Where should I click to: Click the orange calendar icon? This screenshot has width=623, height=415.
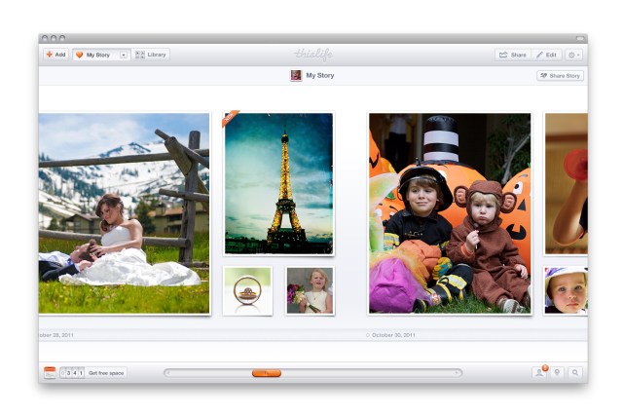point(50,372)
